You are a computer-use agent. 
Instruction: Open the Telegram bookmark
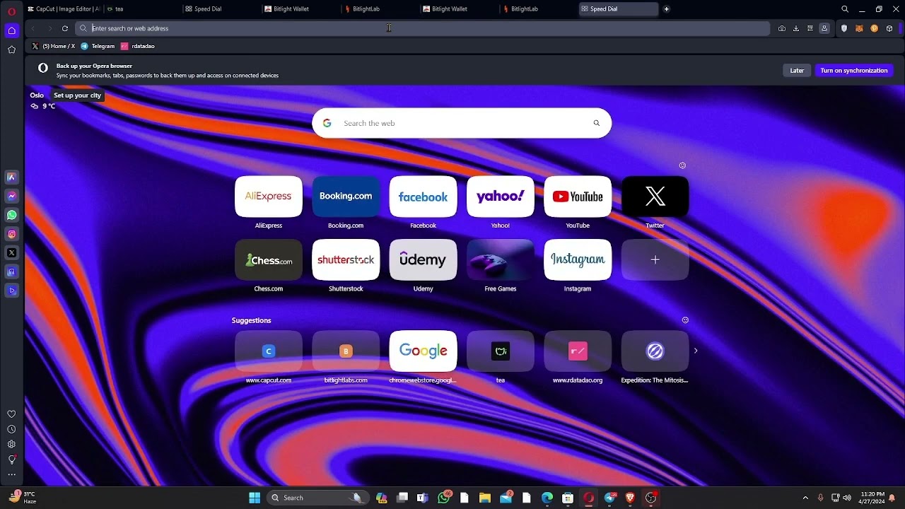98,46
